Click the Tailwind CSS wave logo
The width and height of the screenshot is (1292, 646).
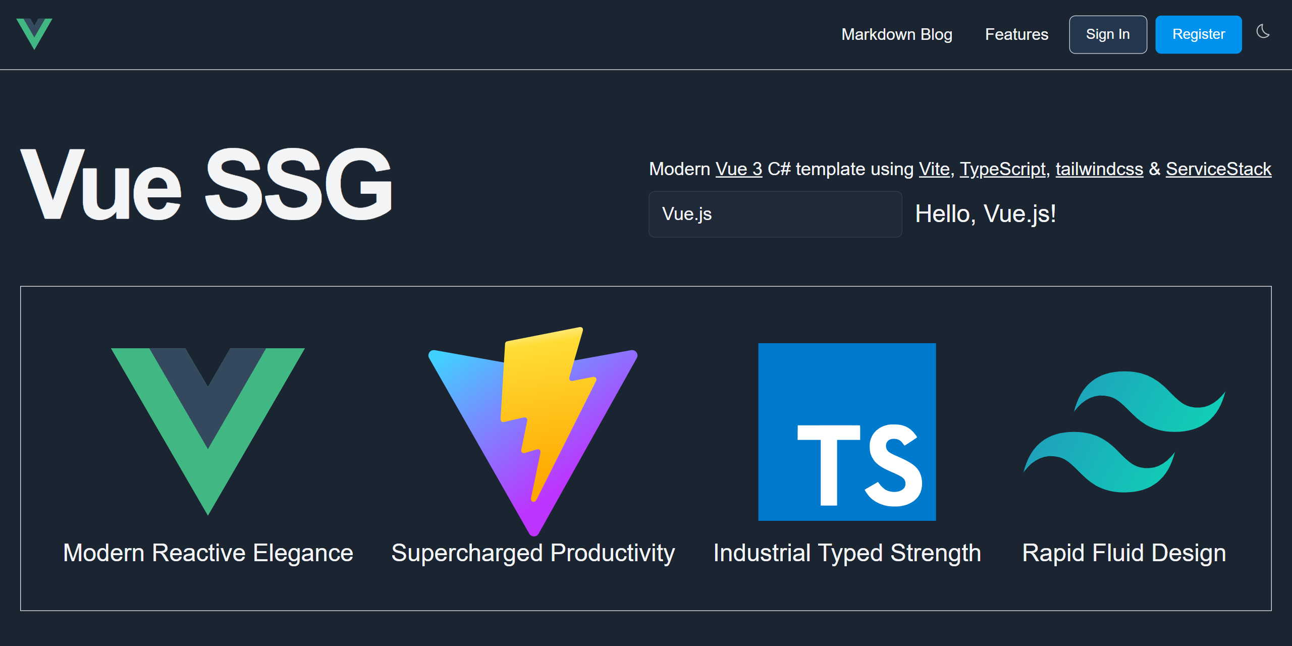1124,432
